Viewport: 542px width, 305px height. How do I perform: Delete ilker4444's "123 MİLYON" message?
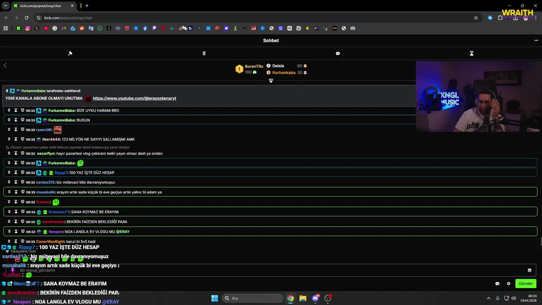click(x=9, y=139)
